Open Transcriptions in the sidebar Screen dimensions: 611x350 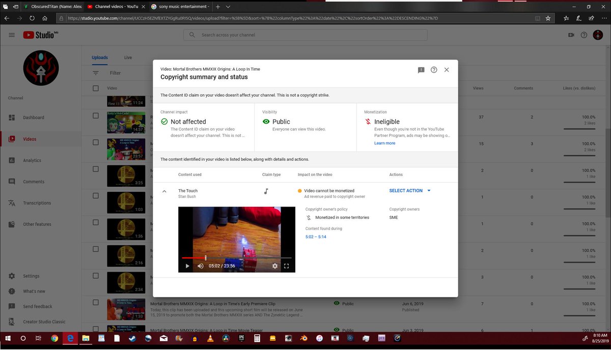coord(41,203)
